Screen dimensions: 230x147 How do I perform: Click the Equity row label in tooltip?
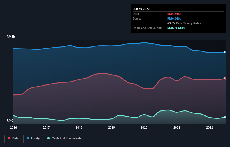pyautogui.click(x=137, y=18)
